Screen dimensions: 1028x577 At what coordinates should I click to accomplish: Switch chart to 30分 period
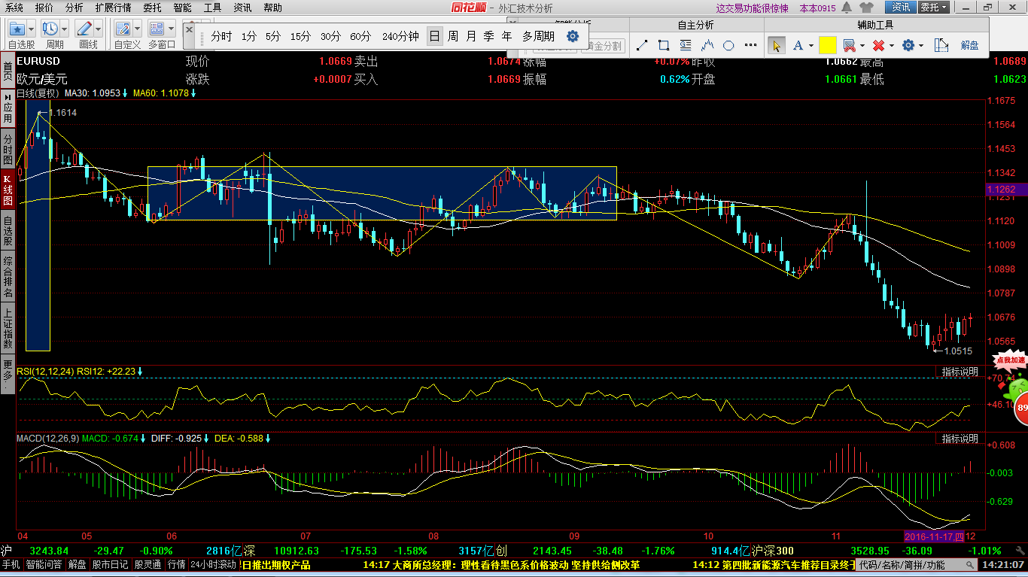point(330,36)
